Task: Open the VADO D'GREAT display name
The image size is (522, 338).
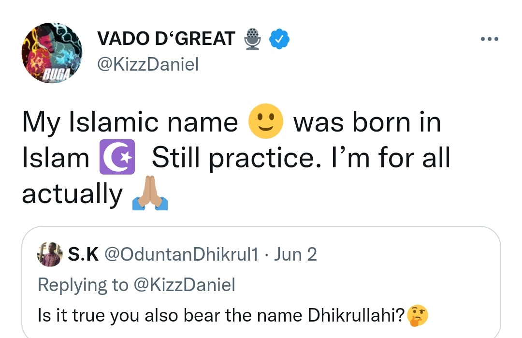Action: pos(166,39)
